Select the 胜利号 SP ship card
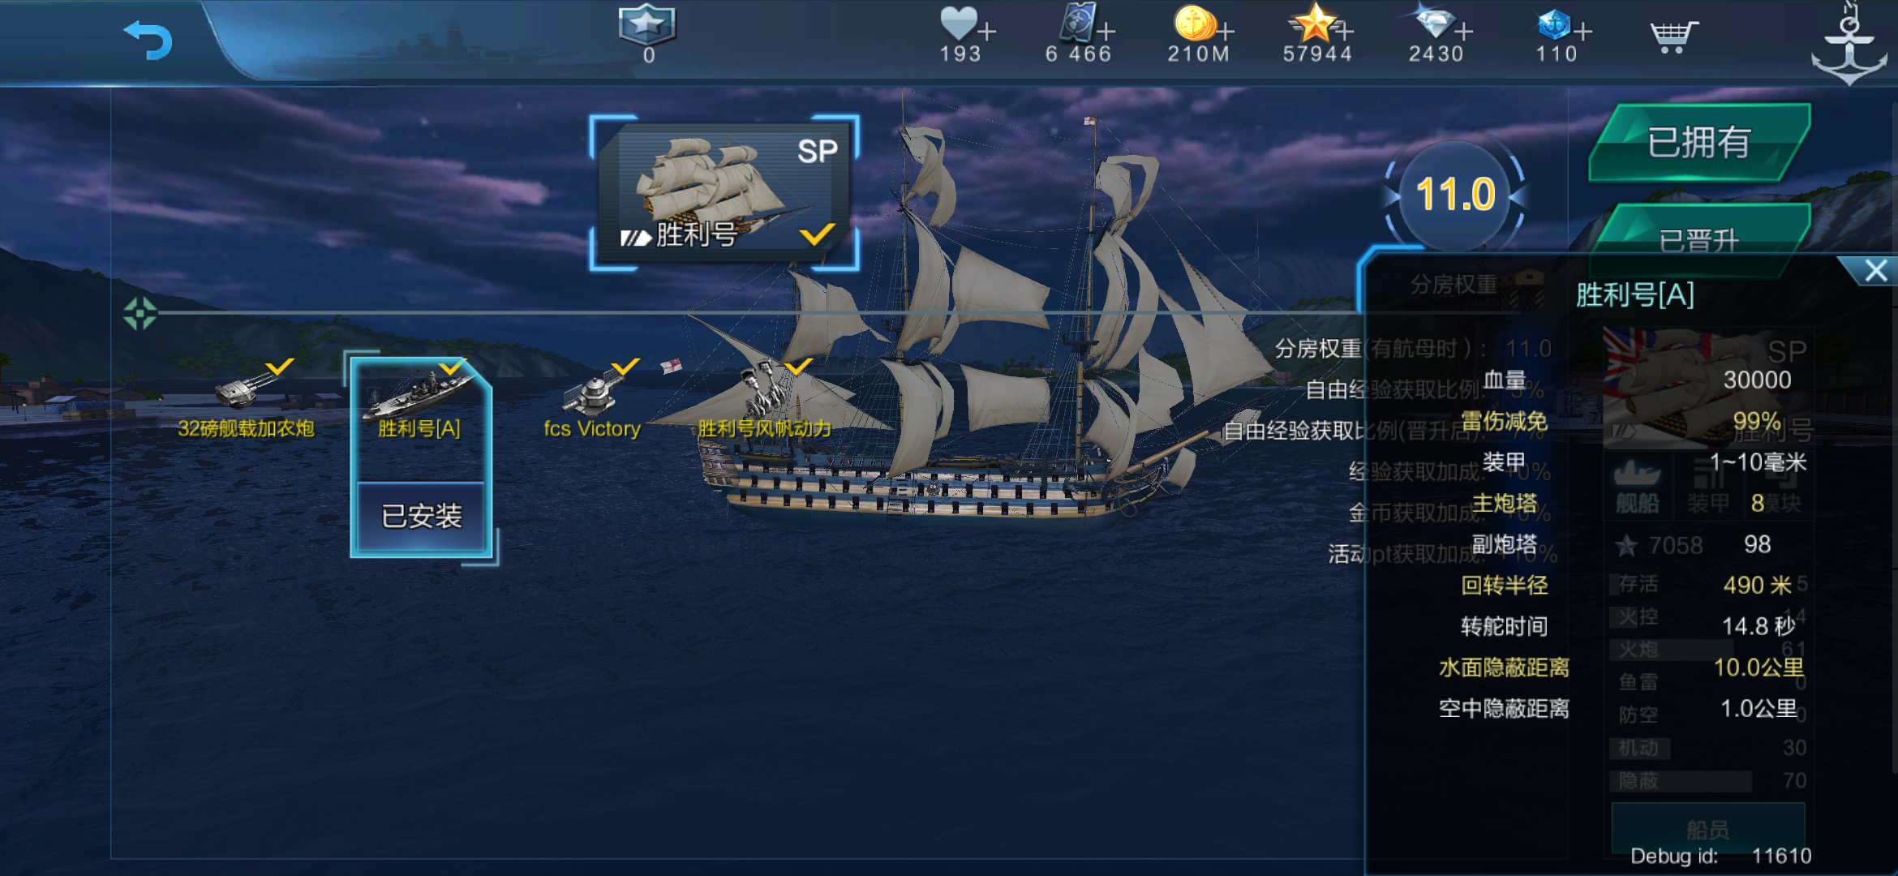Image resolution: width=1898 pixels, height=876 pixels. 724,193
